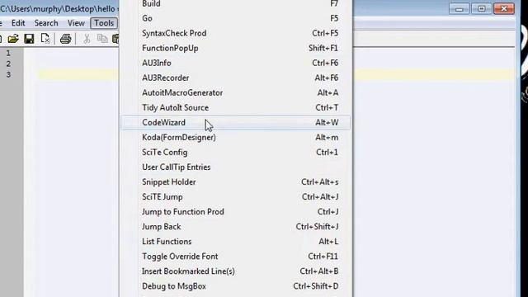528x297 pixels.
Task: Click the Print icon in toolbar
Action: [x=66, y=39]
